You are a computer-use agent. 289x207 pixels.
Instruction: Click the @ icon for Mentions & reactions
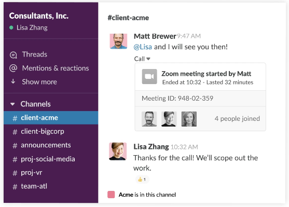pyautogui.click(x=13, y=68)
